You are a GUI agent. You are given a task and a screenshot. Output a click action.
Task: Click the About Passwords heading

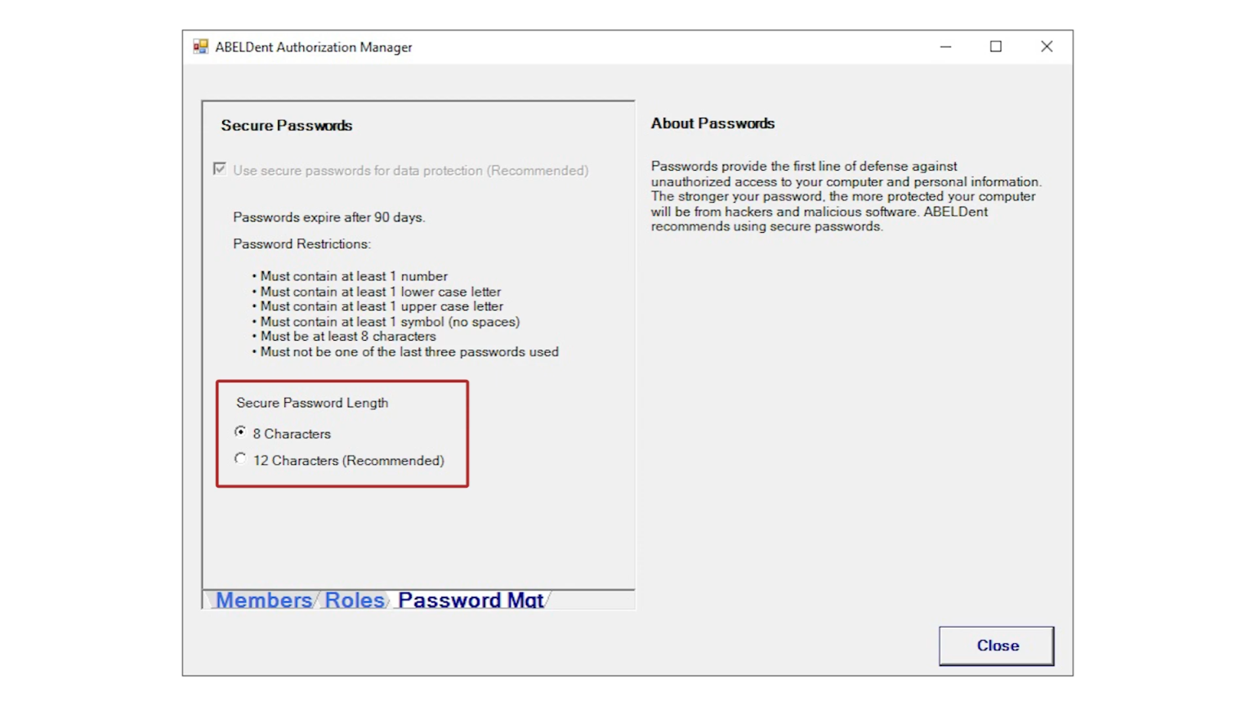(712, 123)
